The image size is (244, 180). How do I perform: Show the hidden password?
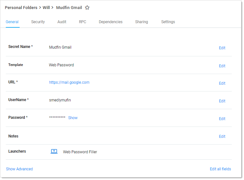pos(73,118)
